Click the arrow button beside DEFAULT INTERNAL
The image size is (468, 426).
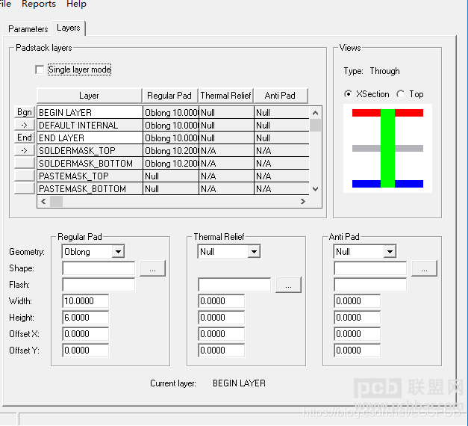[x=25, y=125]
